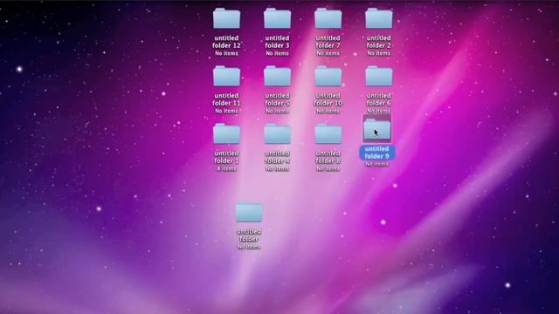Select the untitled folder 8 icon

point(328,133)
